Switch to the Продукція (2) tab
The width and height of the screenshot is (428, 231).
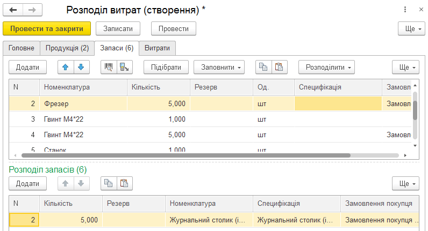(x=67, y=48)
